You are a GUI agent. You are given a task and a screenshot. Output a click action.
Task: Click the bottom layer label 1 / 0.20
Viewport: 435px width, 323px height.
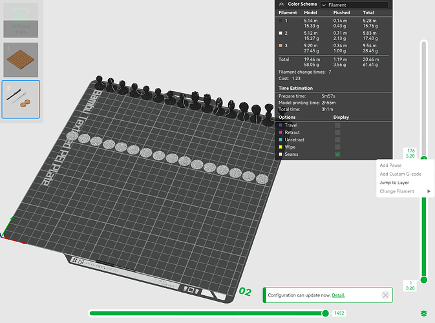(410, 286)
